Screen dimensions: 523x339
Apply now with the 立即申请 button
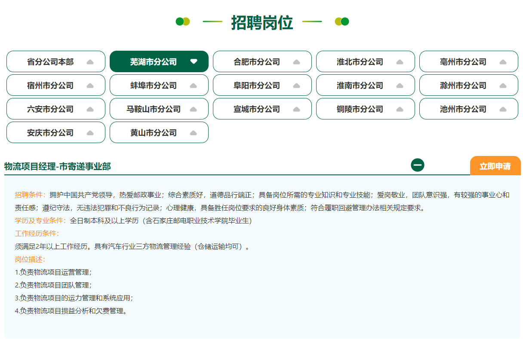(495, 166)
